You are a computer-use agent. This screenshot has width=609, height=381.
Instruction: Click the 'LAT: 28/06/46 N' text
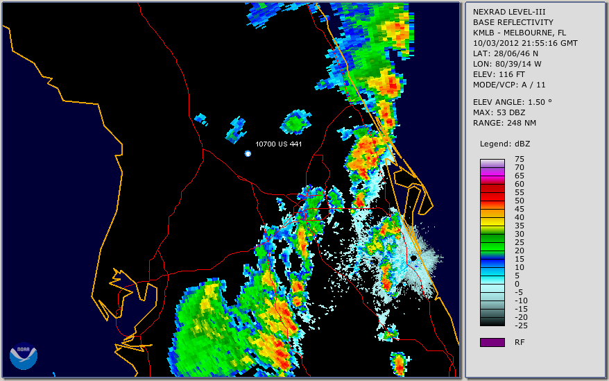click(505, 53)
